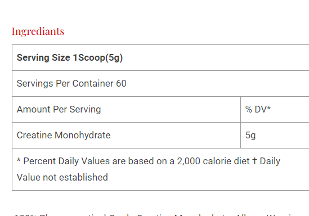
Task: Click the % DV* column header cell
Action: coord(275,109)
